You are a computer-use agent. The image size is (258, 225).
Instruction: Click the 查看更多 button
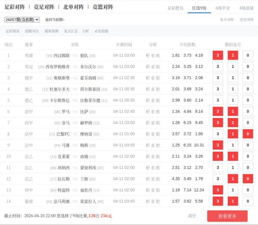227,216
